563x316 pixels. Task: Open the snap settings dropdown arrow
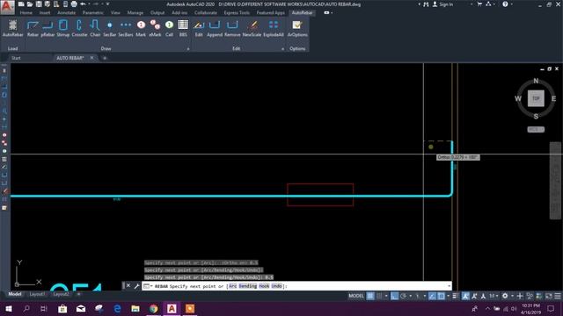pos(386,296)
